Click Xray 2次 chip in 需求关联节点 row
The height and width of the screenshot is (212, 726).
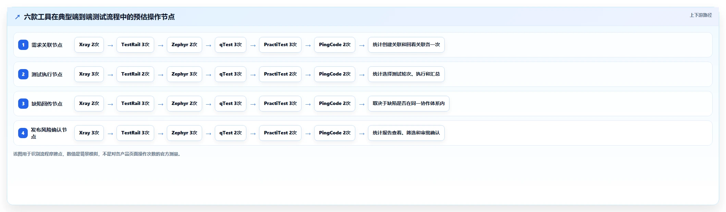pos(89,45)
